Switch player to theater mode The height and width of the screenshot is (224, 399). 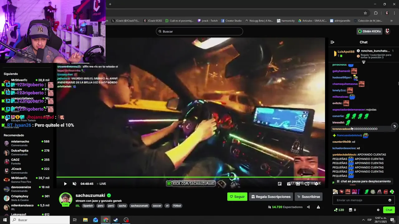tap(298, 184)
